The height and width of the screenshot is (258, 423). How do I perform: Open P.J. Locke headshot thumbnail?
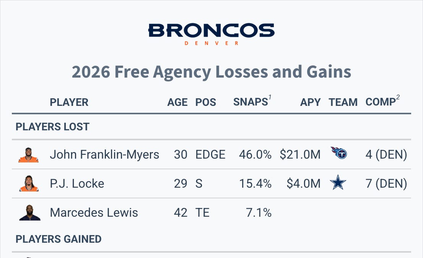pyautogui.click(x=29, y=183)
